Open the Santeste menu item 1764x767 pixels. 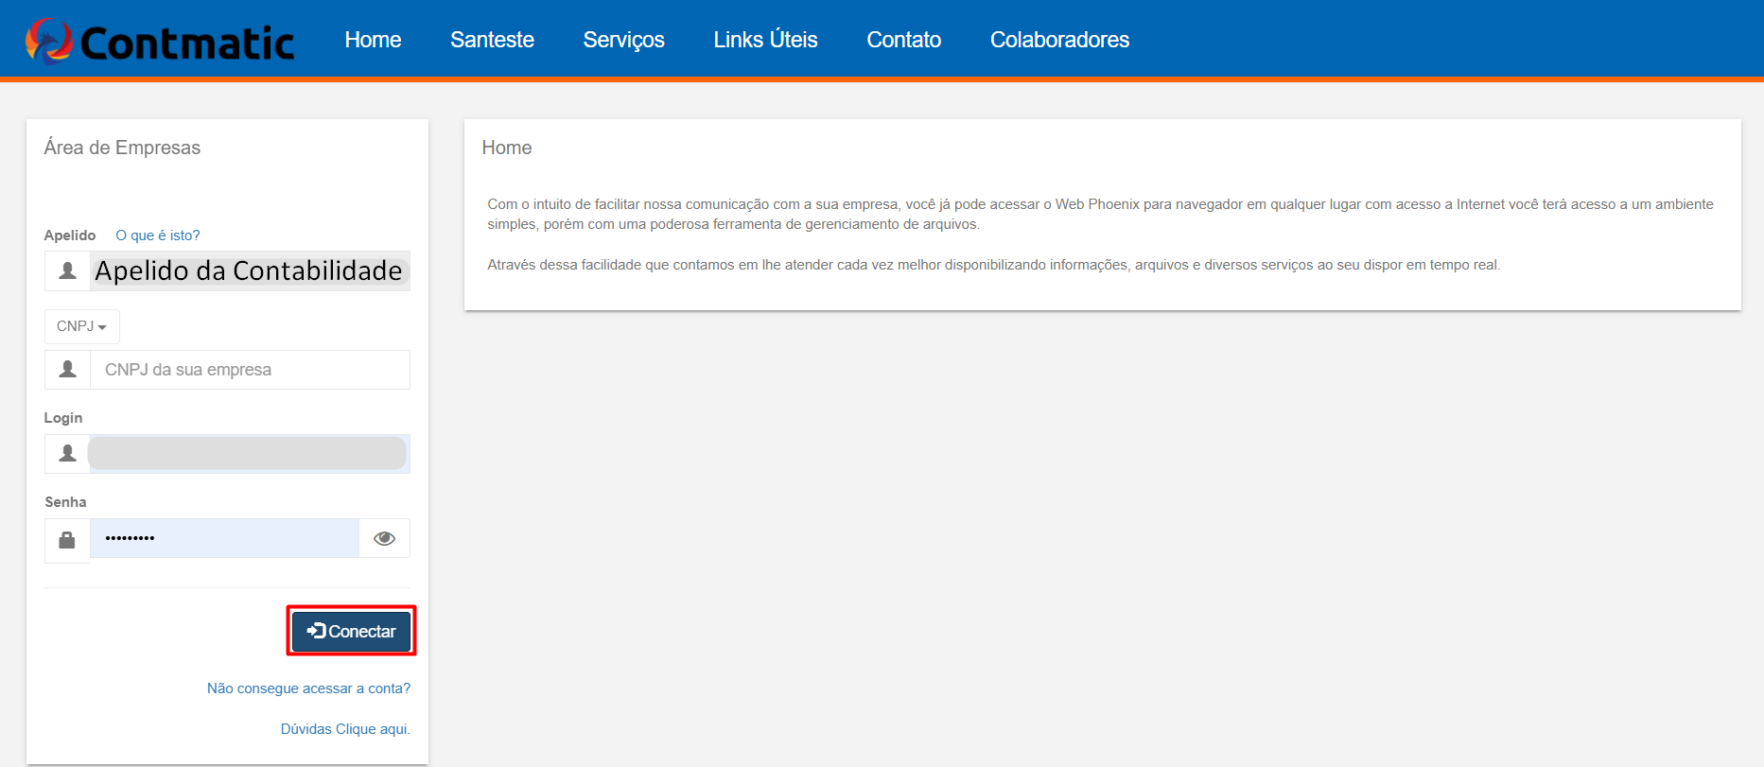[492, 40]
